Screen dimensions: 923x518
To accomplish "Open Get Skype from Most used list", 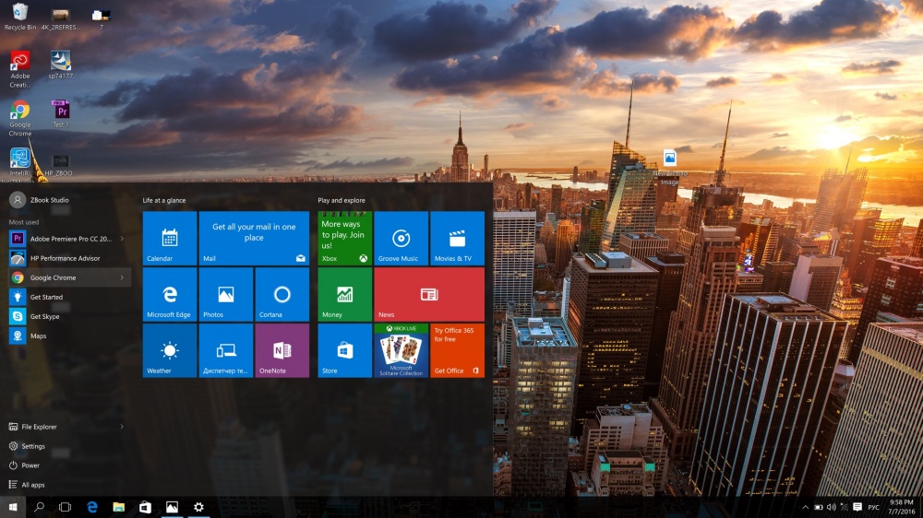I will coord(69,316).
